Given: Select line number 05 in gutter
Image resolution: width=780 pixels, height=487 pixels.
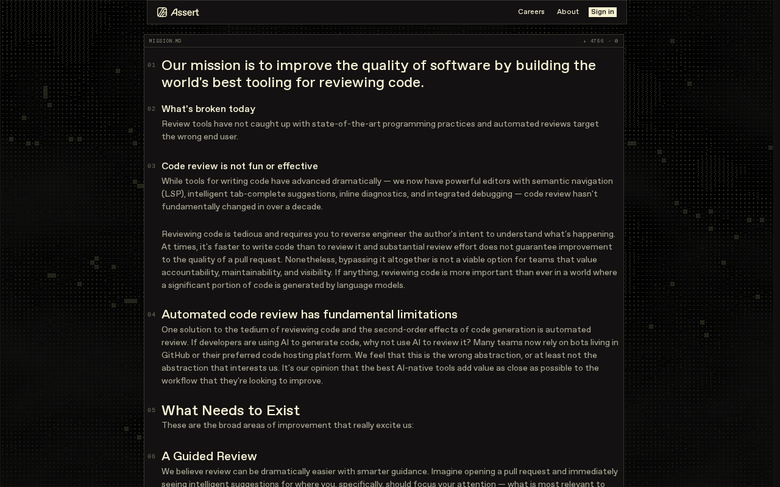Looking at the screenshot, I should 152,410.
